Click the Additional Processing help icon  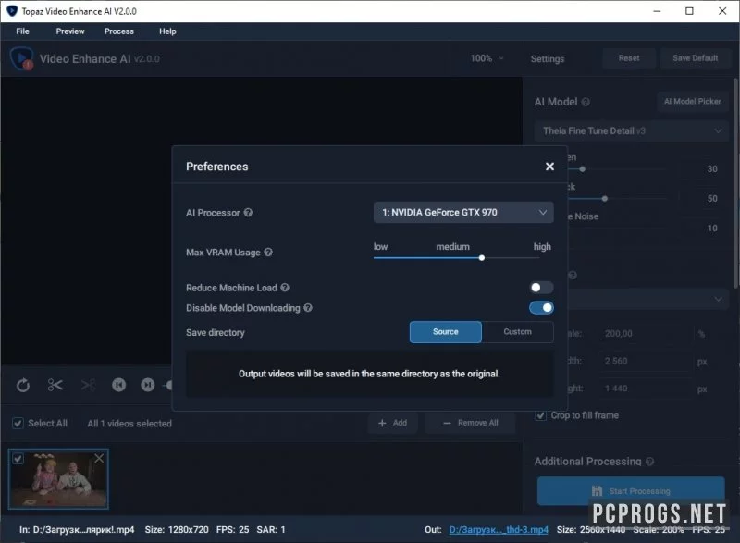[x=650, y=462]
